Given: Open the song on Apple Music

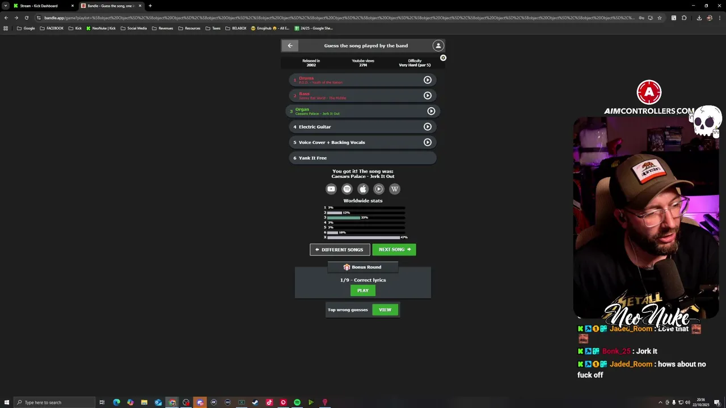Looking at the screenshot, I should tap(363, 189).
